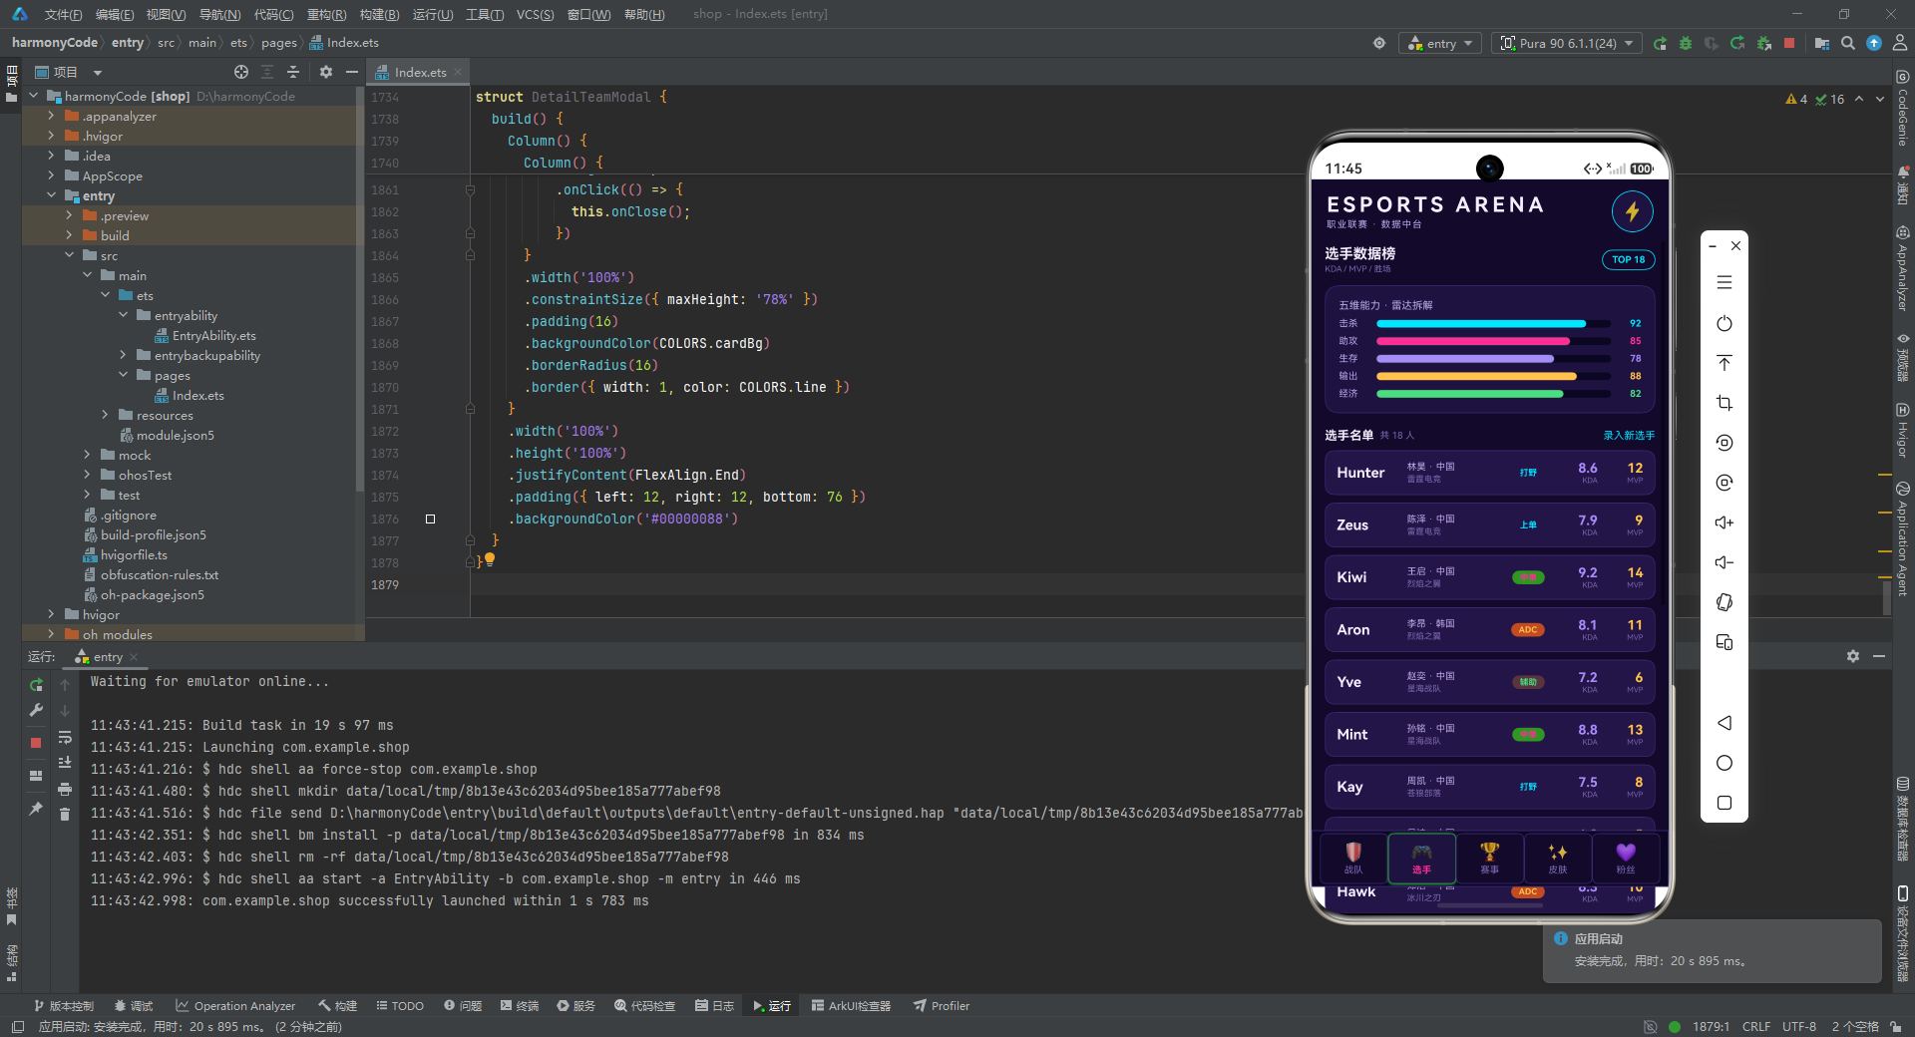Expand the entrybackupability folder
Viewport: 1915px width, 1037px height.
click(x=124, y=355)
